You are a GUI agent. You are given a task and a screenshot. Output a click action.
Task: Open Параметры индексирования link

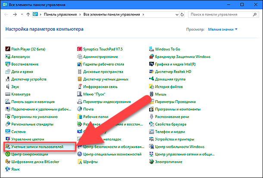click(x=107, y=102)
